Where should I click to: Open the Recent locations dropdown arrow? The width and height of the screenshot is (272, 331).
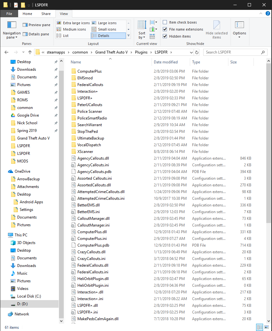click(x=23, y=52)
